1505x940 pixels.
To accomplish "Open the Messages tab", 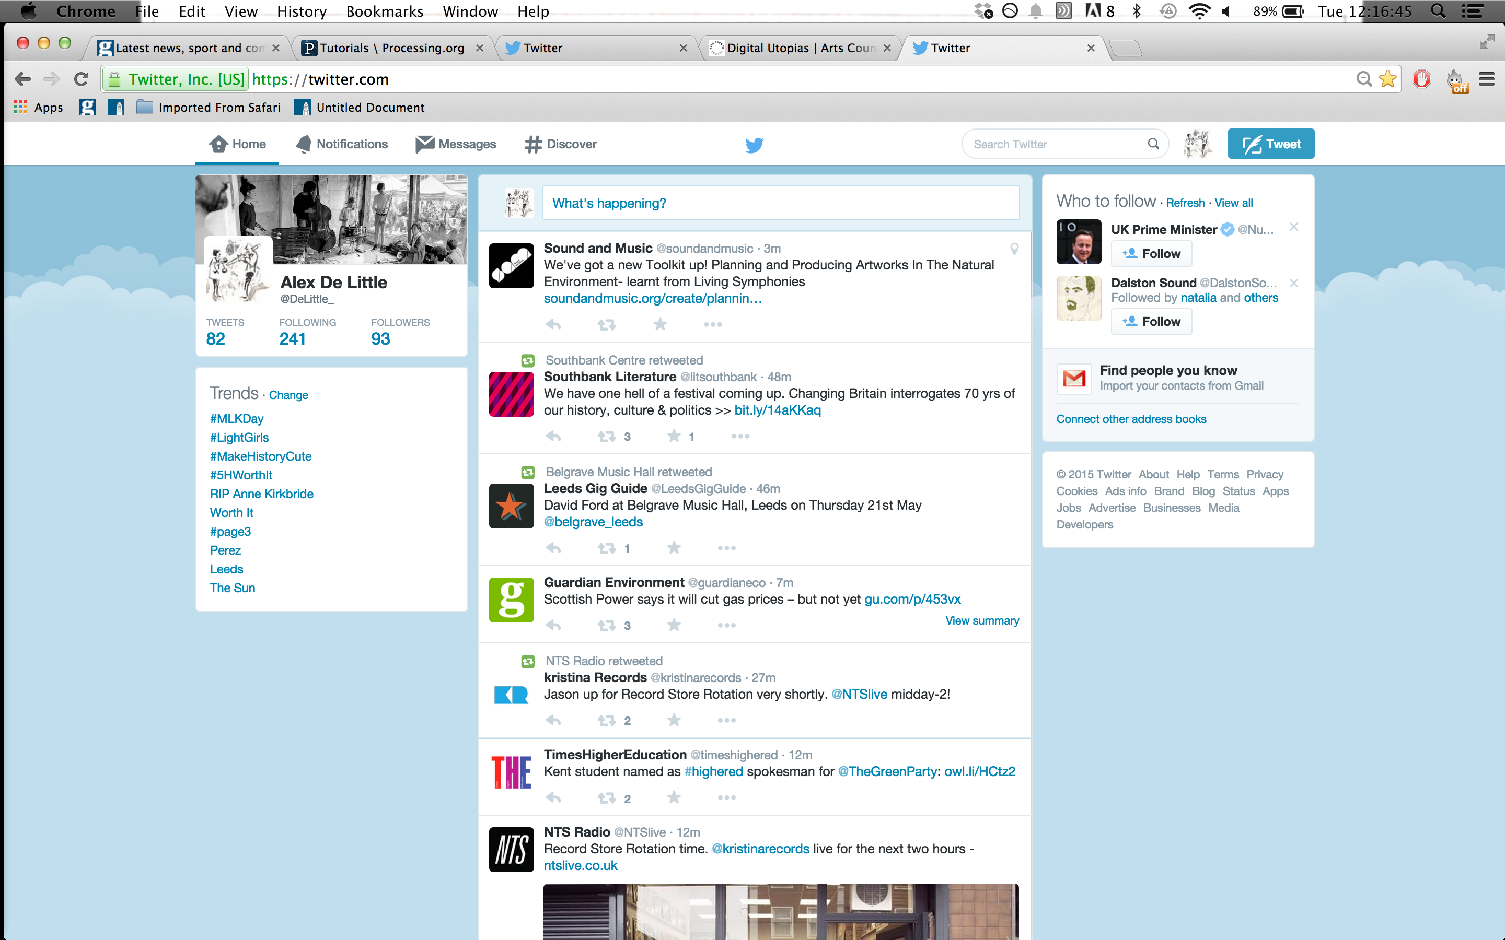I will [x=455, y=144].
